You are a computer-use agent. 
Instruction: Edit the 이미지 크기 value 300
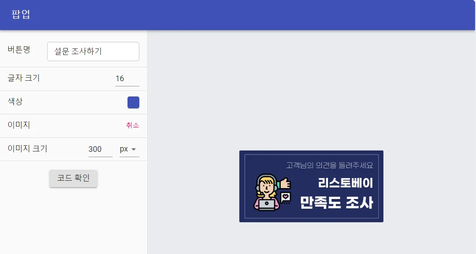100,149
